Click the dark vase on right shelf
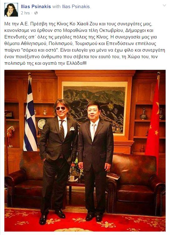 tap(143, 114)
